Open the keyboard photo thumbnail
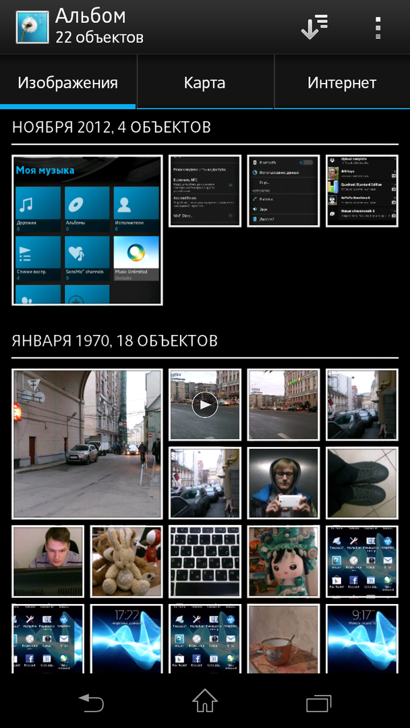Viewport: 410px width, 728px height. pyautogui.click(x=204, y=561)
